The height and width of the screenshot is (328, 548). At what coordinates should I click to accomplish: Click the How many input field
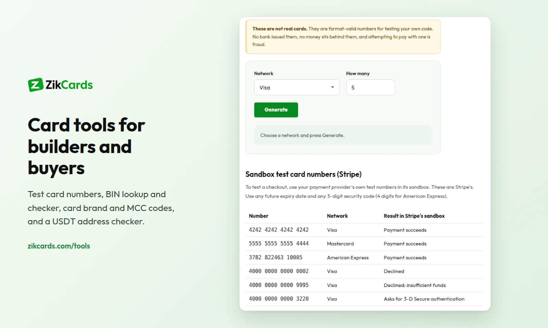click(x=370, y=87)
